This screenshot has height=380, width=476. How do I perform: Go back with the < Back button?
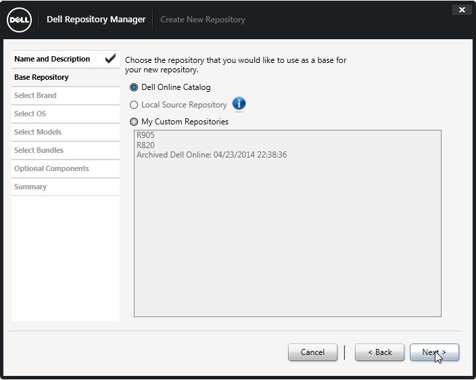[x=379, y=352]
